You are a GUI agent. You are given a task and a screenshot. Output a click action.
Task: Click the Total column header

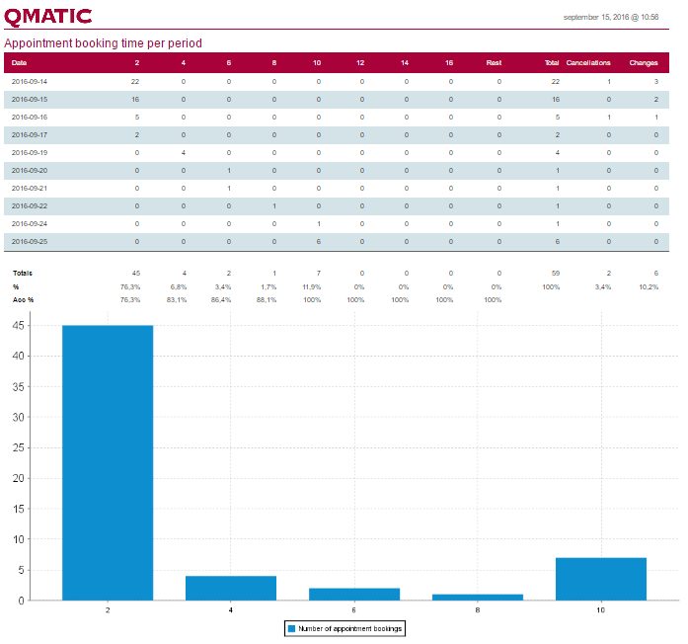[552, 62]
